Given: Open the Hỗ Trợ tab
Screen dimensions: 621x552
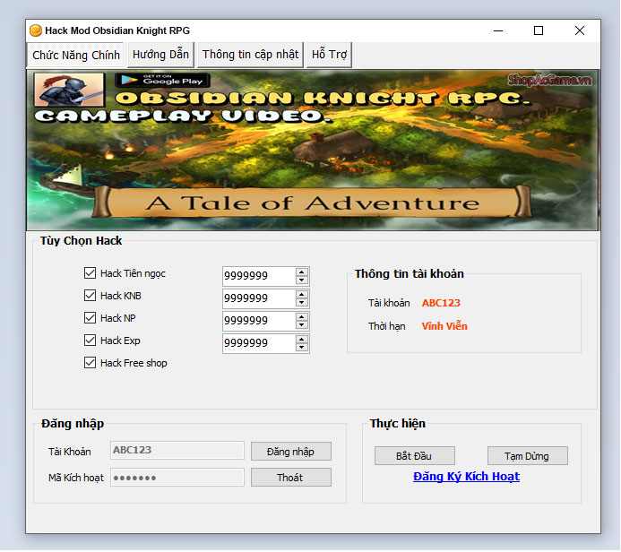Looking at the screenshot, I should coord(329,55).
